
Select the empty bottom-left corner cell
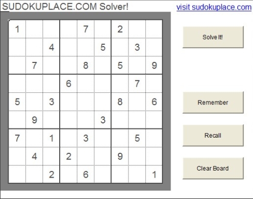tap(17, 175)
